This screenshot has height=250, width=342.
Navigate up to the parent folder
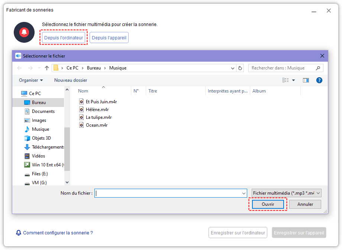(x=46, y=68)
